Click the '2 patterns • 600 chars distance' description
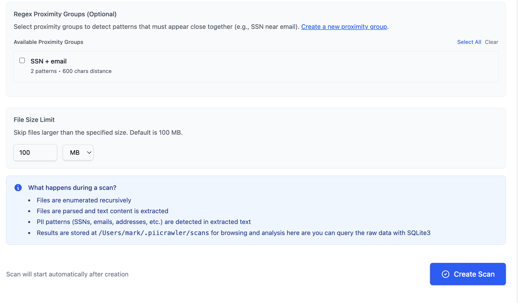 click(x=71, y=71)
